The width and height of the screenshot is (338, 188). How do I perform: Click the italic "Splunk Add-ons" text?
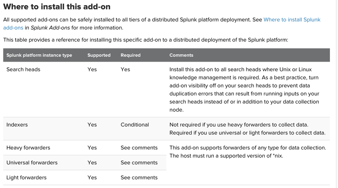click(51, 28)
